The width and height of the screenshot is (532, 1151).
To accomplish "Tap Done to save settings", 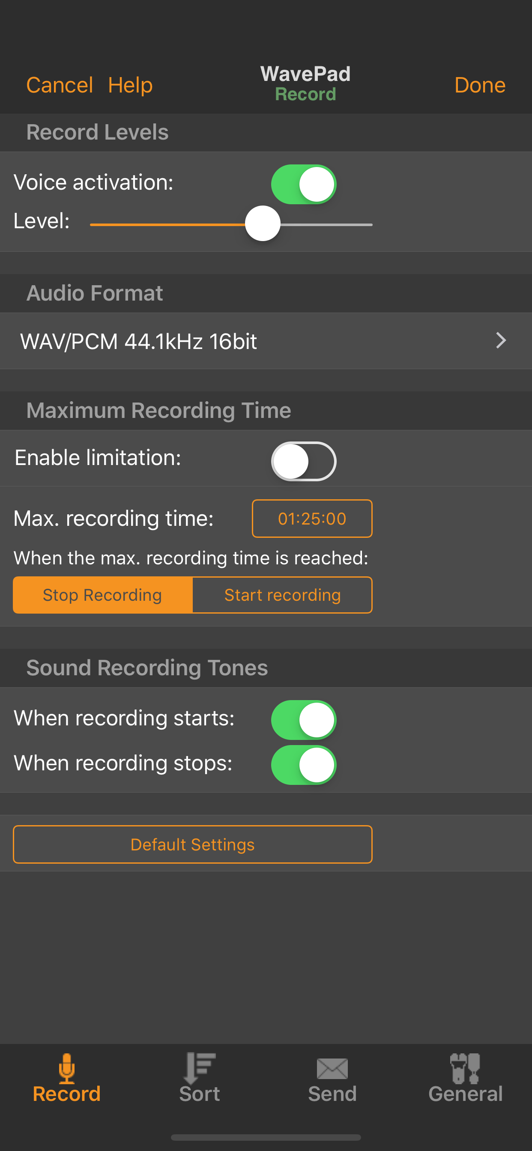I will tap(479, 85).
